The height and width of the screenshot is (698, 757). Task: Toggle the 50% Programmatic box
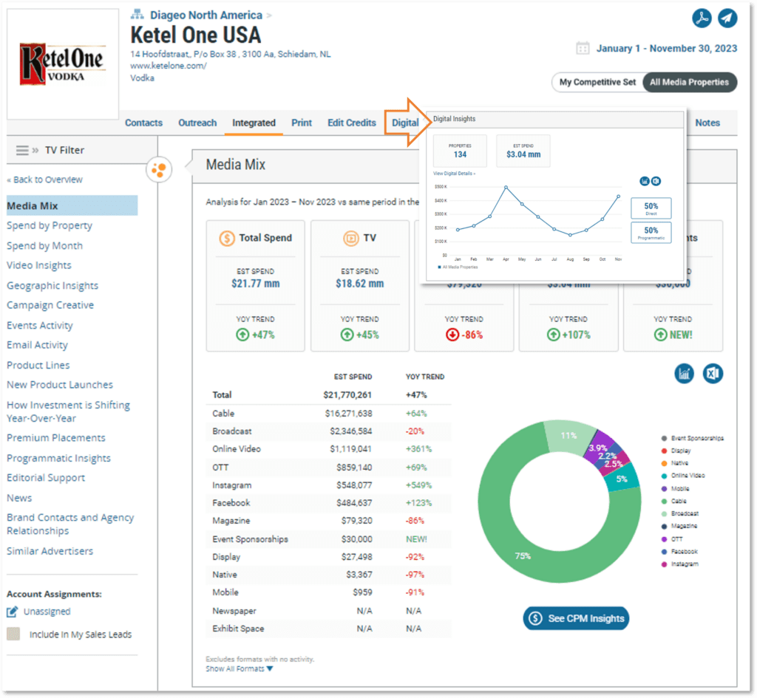651,233
